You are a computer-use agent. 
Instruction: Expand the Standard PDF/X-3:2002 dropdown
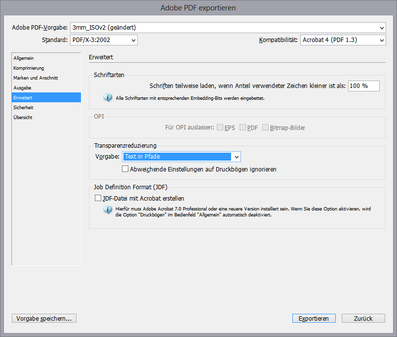[104, 40]
